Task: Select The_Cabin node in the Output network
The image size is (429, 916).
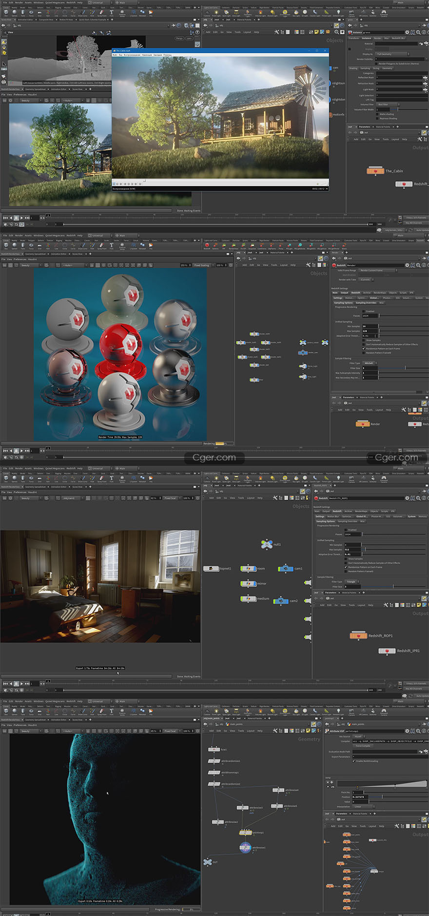Action: pyautogui.click(x=375, y=171)
